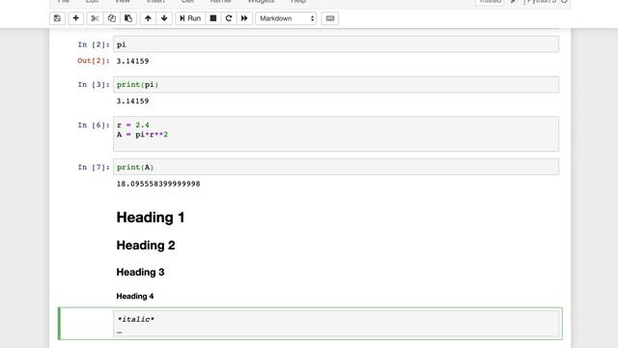Screen dimensions: 618x348
Task: Select the code cell containing pi
Action: (x=336, y=44)
